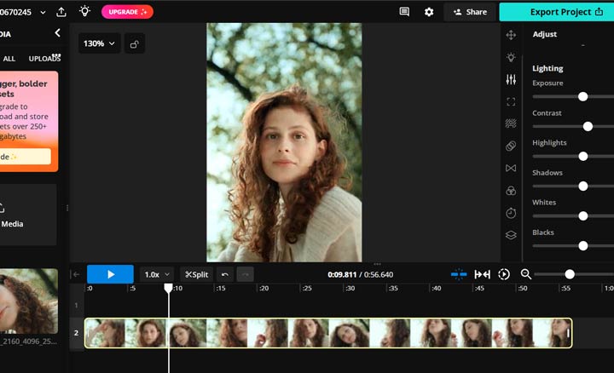
Task: Click the upgrade button in promo card
Action: click(26, 157)
